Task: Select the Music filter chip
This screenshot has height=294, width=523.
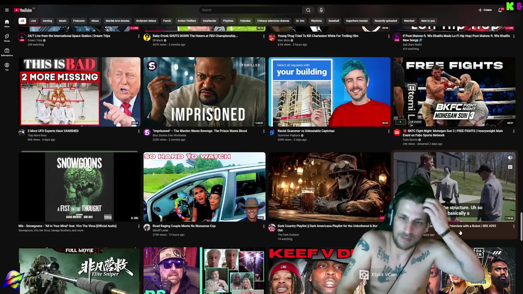Action: click(63, 21)
